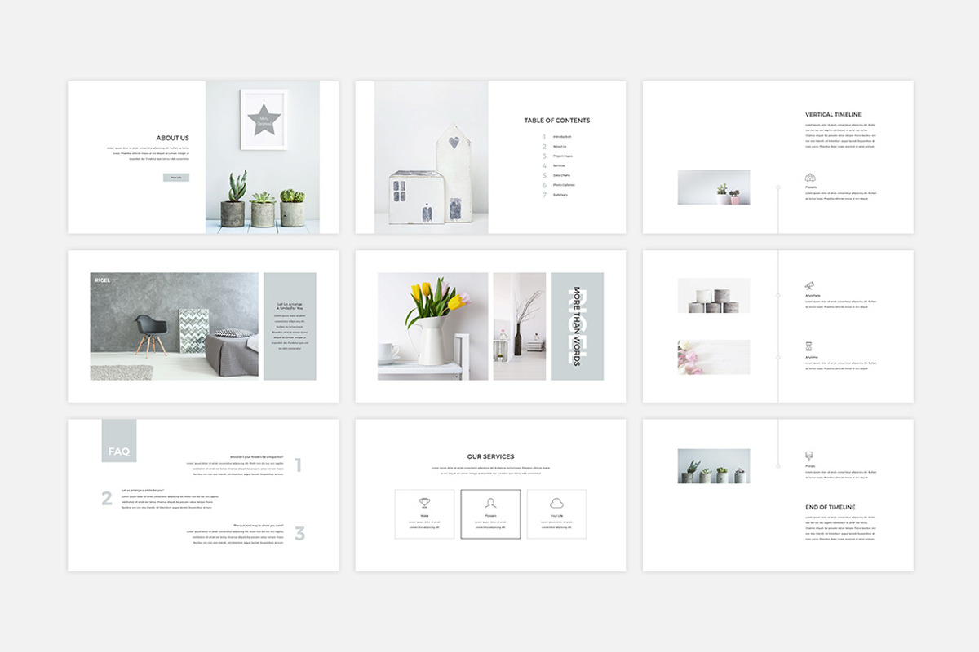Click the timeline node beside Anytime entry
Image resolution: width=979 pixels, height=652 pixels.
[x=777, y=357]
